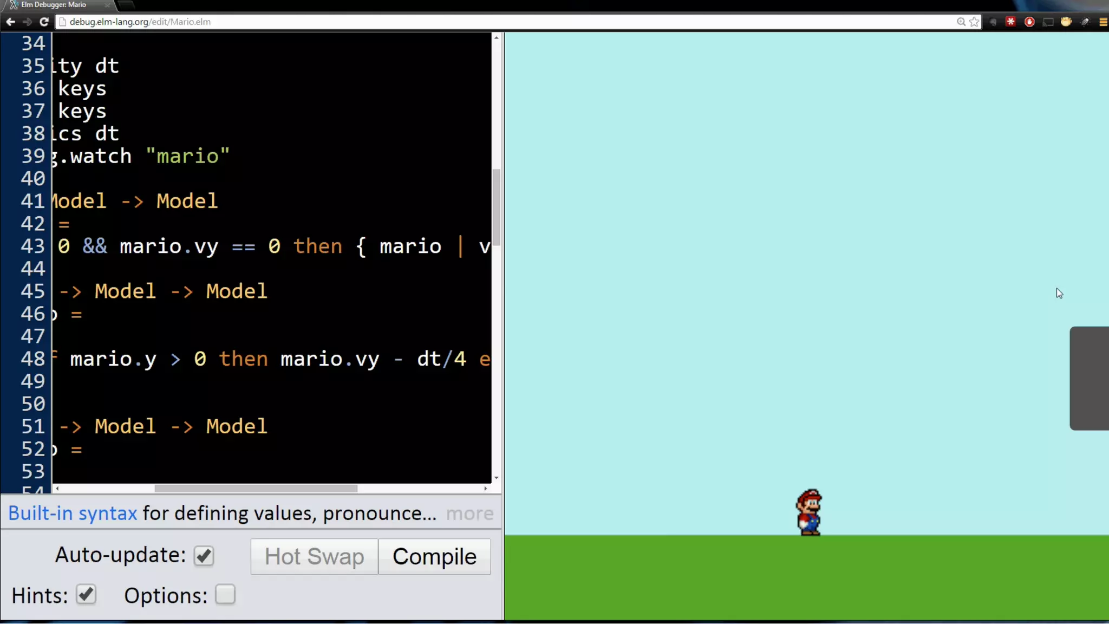Click the "mario" string on line 39
The image size is (1109, 624).
[x=187, y=156]
